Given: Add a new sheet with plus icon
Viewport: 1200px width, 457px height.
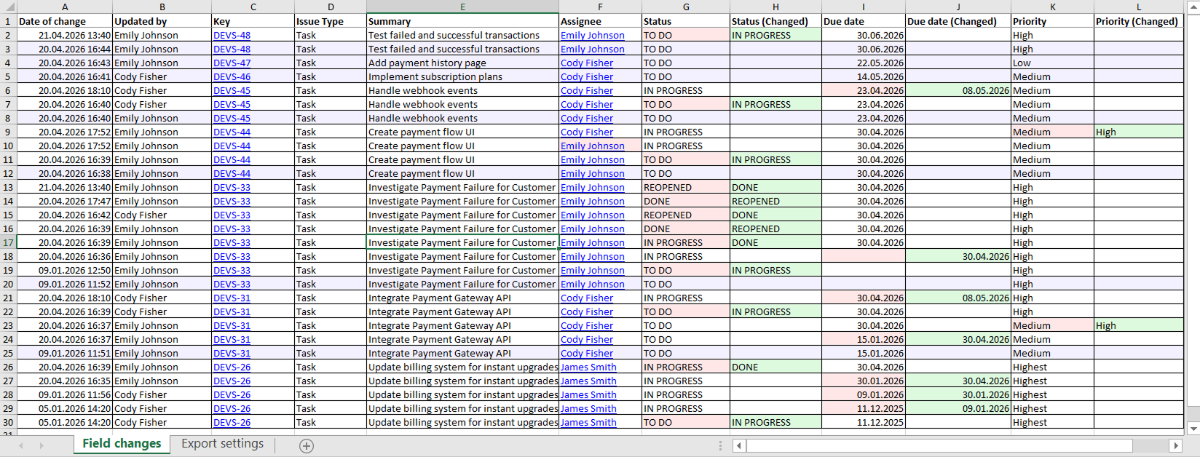Looking at the screenshot, I should pyautogui.click(x=307, y=446).
